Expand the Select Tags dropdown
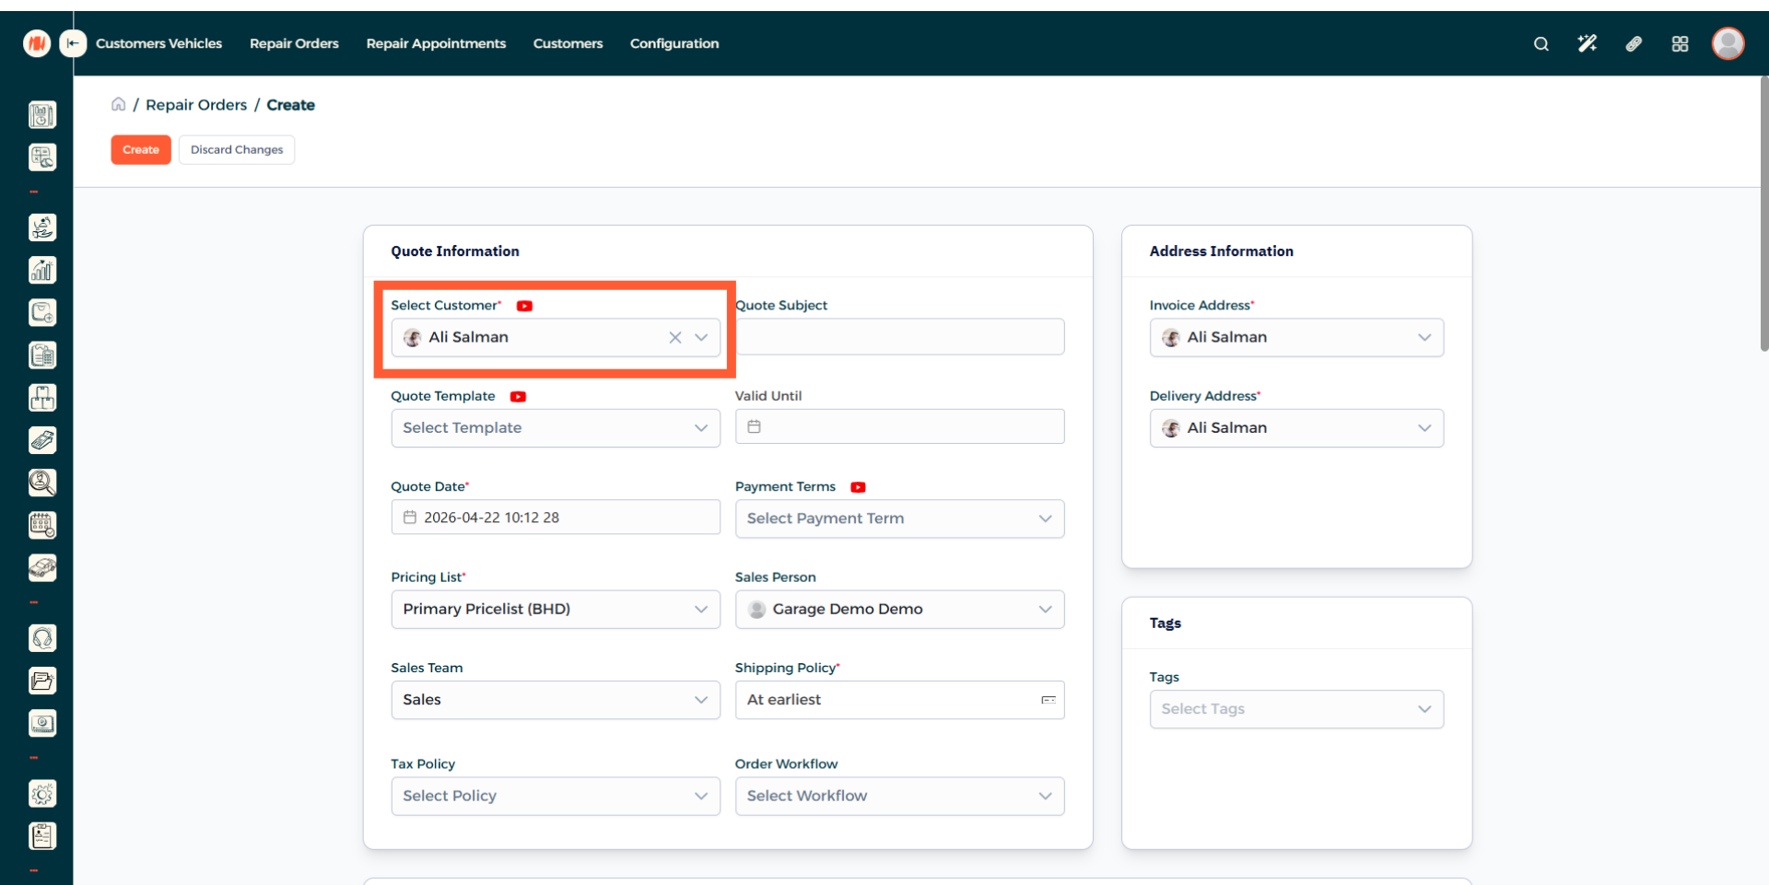Screen dimensions: 1769x885 (x=1295, y=709)
